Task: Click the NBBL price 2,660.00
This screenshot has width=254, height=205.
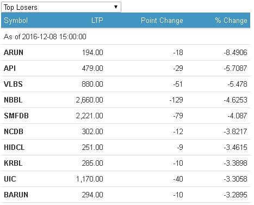Action: (90, 100)
